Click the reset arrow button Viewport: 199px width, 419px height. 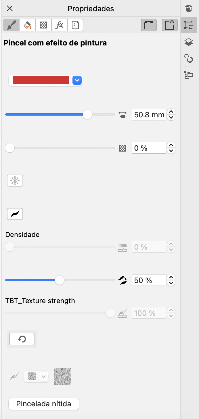point(22,339)
